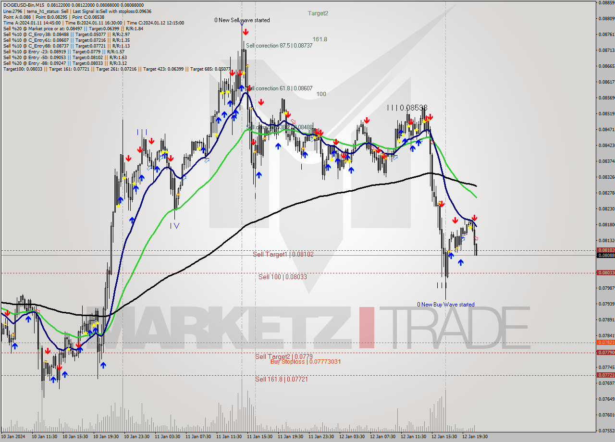The image size is (615, 442).
Task: Click the 'Sell 161.8 | 0.07721' label
Action: click(282, 379)
